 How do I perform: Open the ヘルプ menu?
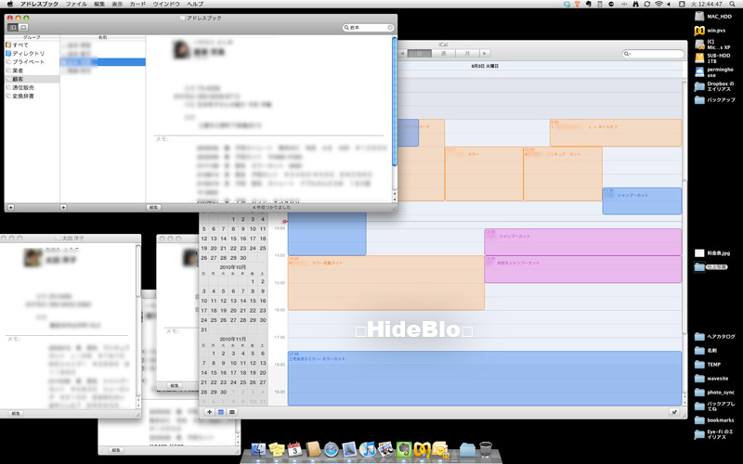[x=195, y=4]
